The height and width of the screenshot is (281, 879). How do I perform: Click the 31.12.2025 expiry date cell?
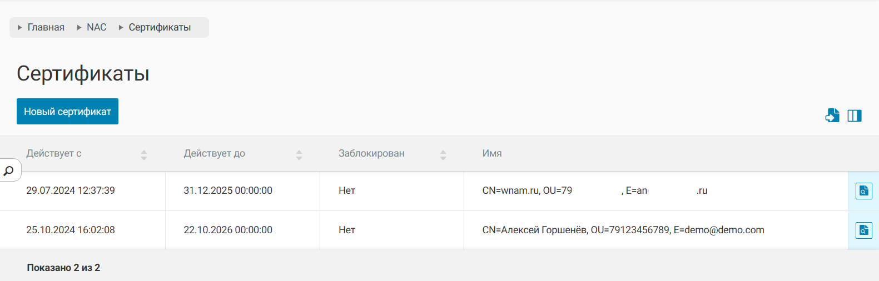(x=228, y=190)
